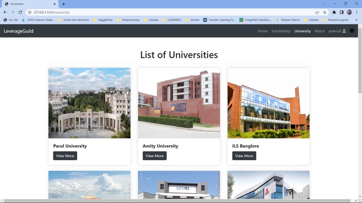
Task: Go back using browser back arrow
Action: [5, 12]
